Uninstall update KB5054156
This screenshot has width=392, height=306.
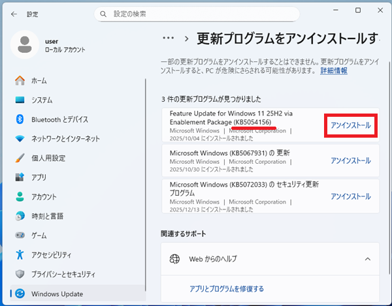point(350,125)
